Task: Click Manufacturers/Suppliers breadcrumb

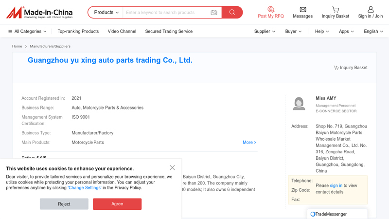Action: tap(50, 46)
